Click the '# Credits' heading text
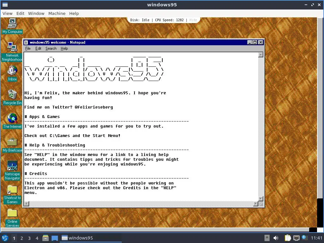 tap(36, 174)
